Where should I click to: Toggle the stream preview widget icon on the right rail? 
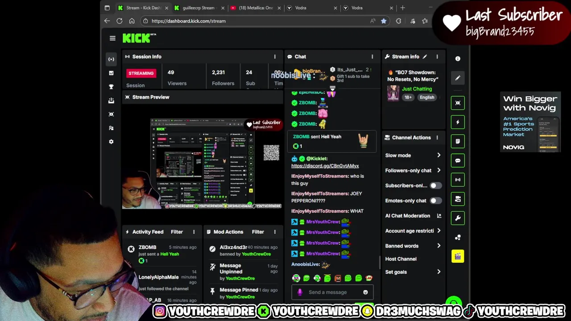click(458, 103)
